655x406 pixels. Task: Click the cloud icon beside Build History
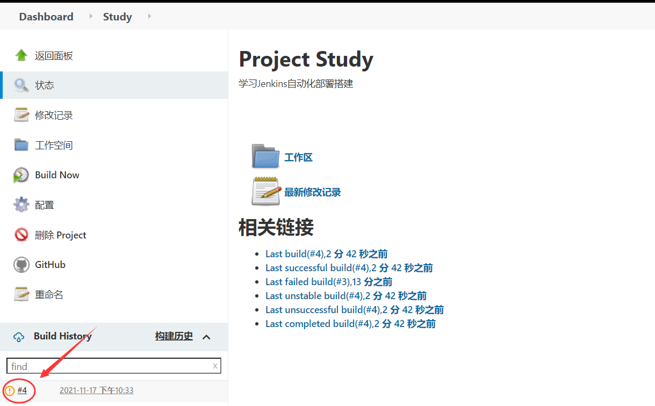coord(19,337)
